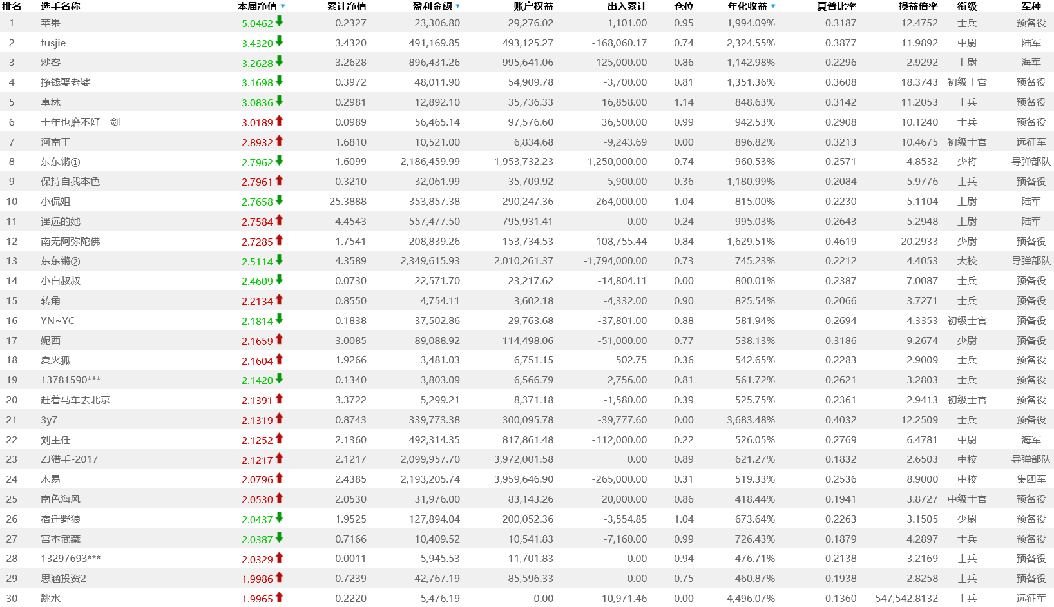Click the red up arrow in 遥远的她 row
The width and height of the screenshot is (1054, 607).
(x=279, y=220)
